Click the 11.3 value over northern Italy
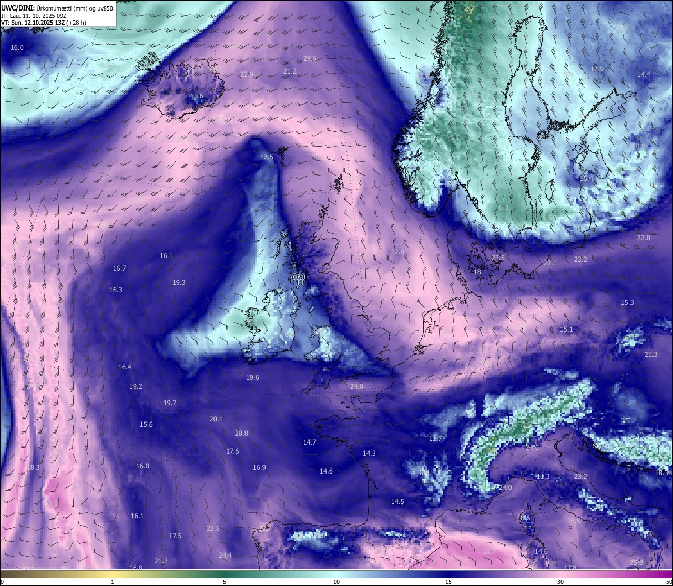The image size is (673, 586). click(x=543, y=477)
